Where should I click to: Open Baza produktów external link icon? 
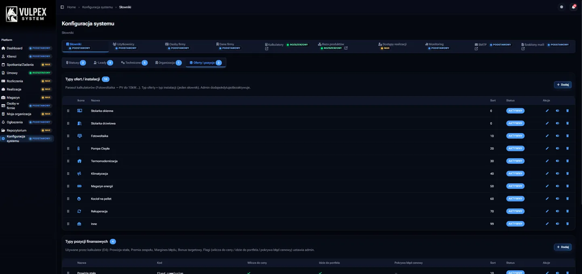(346, 48)
